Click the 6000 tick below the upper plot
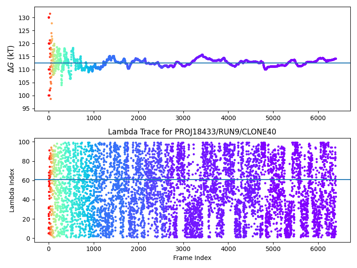Image resolution: width=357 pixels, height=268 pixels. click(318, 117)
